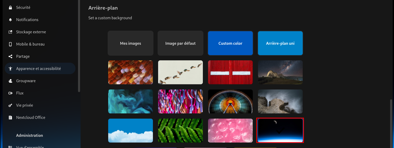Screen dimensions: 394x148
Task: Select the red wall background thumbnail
Action: click(230, 72)
